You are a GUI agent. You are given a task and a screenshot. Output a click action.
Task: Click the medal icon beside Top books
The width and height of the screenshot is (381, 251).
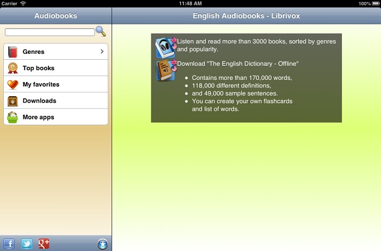[13, 68]
